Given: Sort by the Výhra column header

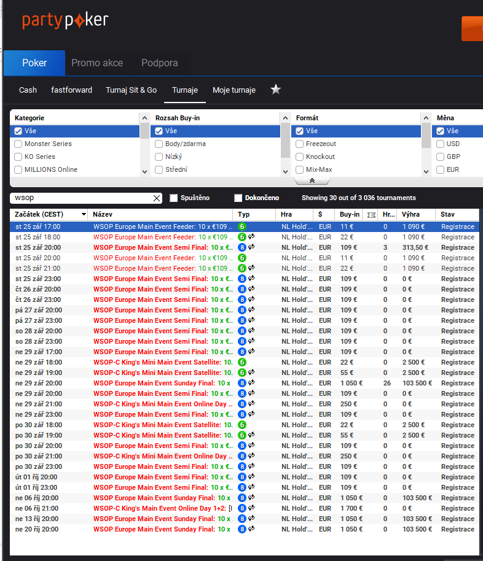Looking at the screenshot, I should (x=416, y=214).
